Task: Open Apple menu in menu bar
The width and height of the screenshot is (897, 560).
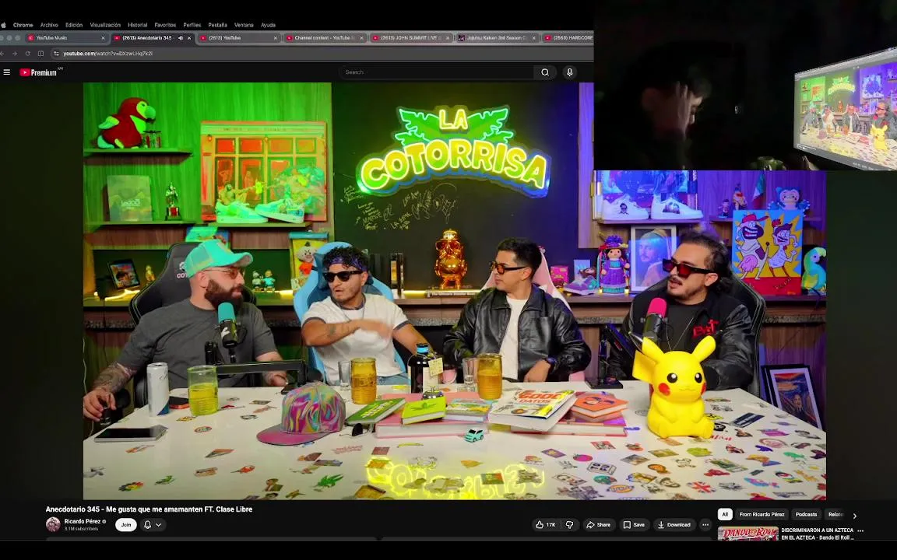Action: pyautogui.click(x=3, y=25)
